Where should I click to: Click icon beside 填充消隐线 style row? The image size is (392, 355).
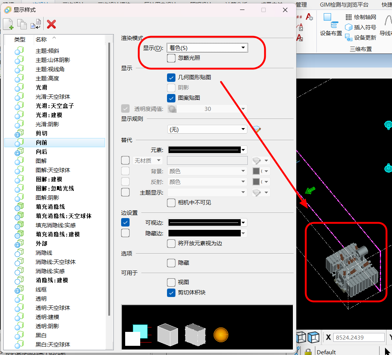tap(19, 207)
